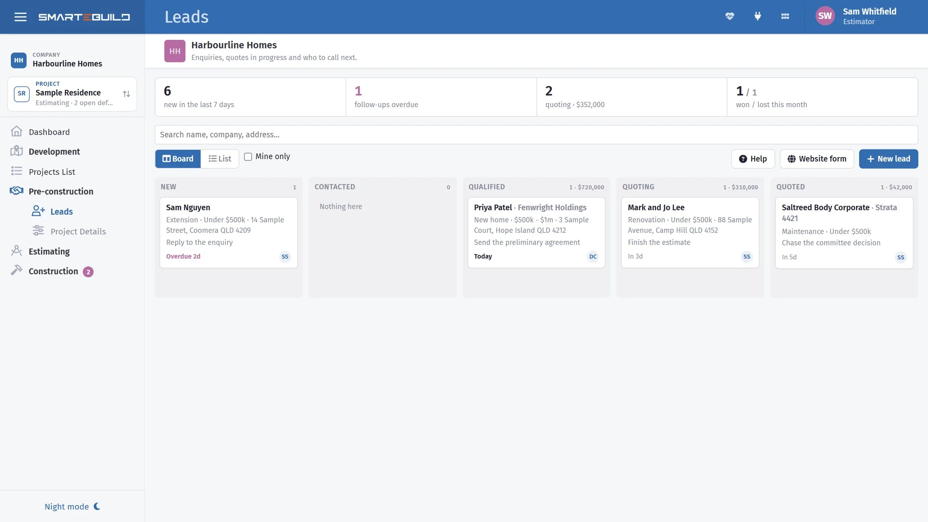Click the night mode moon icon
Image resolution: width=928 pixels, height=522 pixels.
(97, 506)
